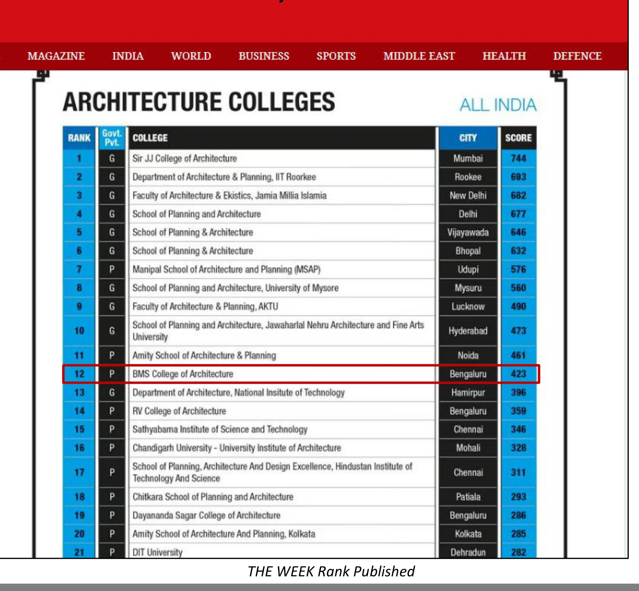639x591 pixels.
Task: Select highlighted BMS College of Architecture row
Action: (301, 374)
